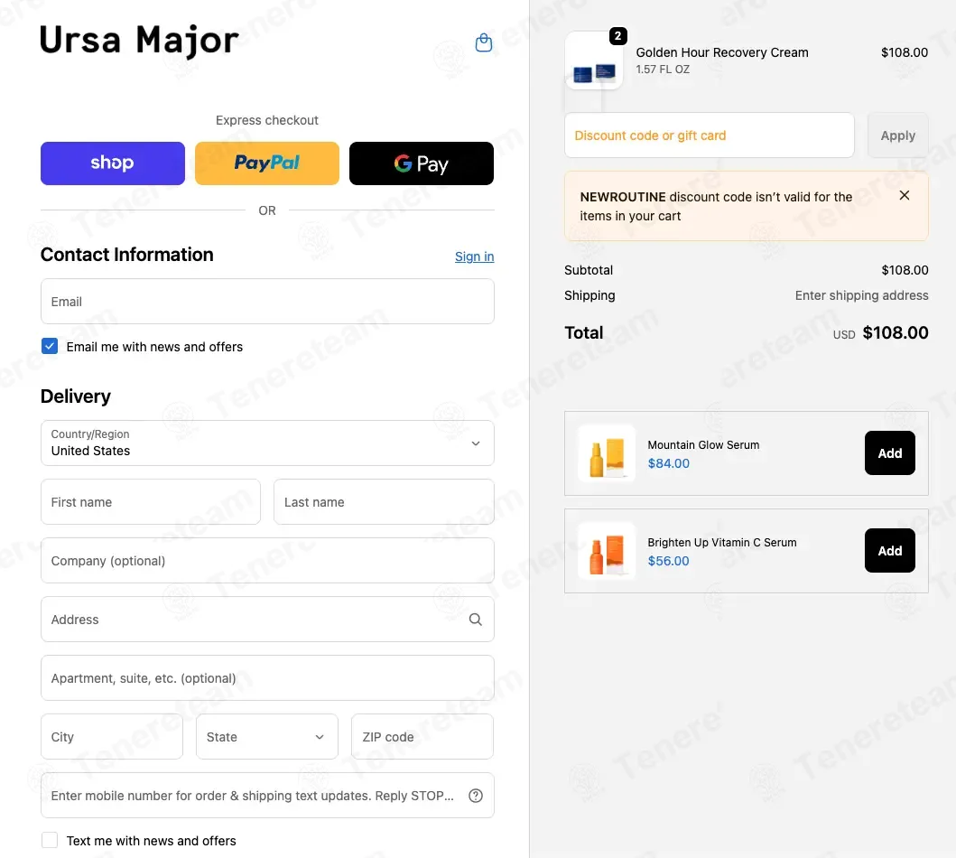This screenshot has width=956, height=858.
Task: Choose PayPal express checkout
Action: [x=267, y=163]
